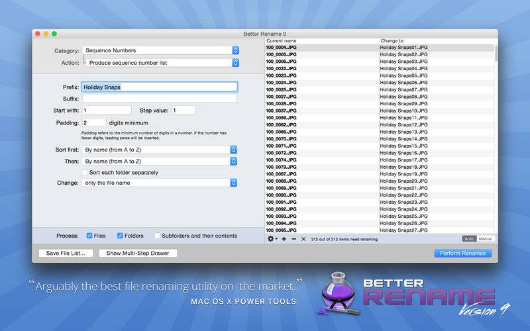This screenshot has height=331, width=530.
Task: Click the yellow minimize window button
Action: coord(46,34)
